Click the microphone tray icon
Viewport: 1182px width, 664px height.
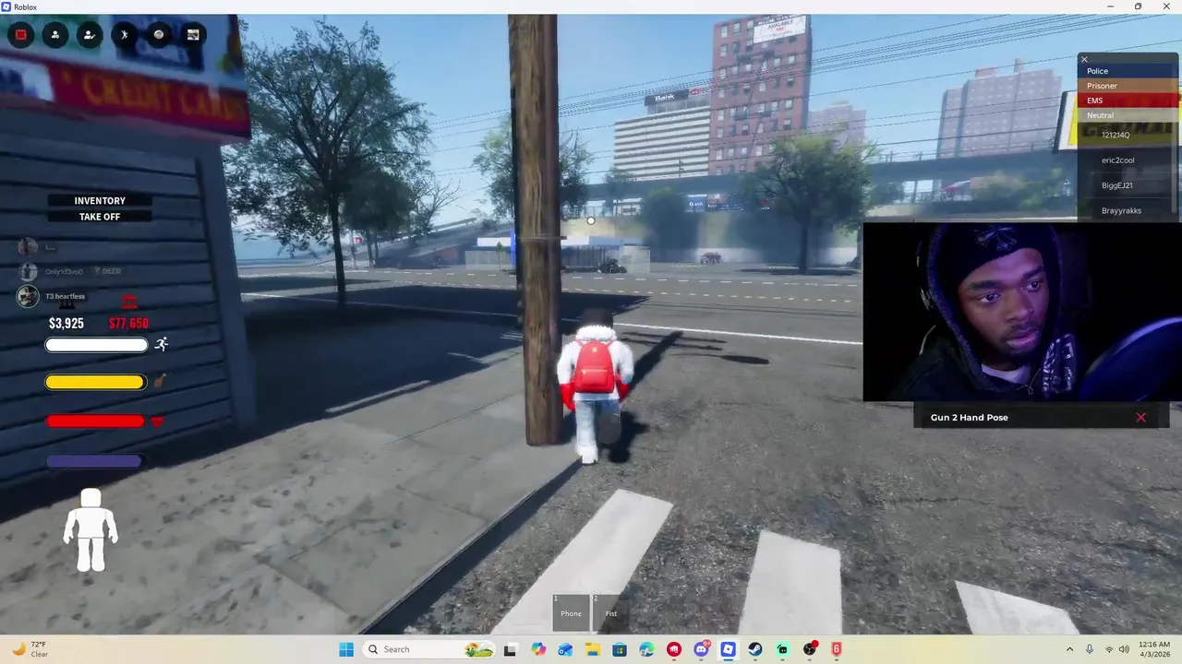(1090, 649)
